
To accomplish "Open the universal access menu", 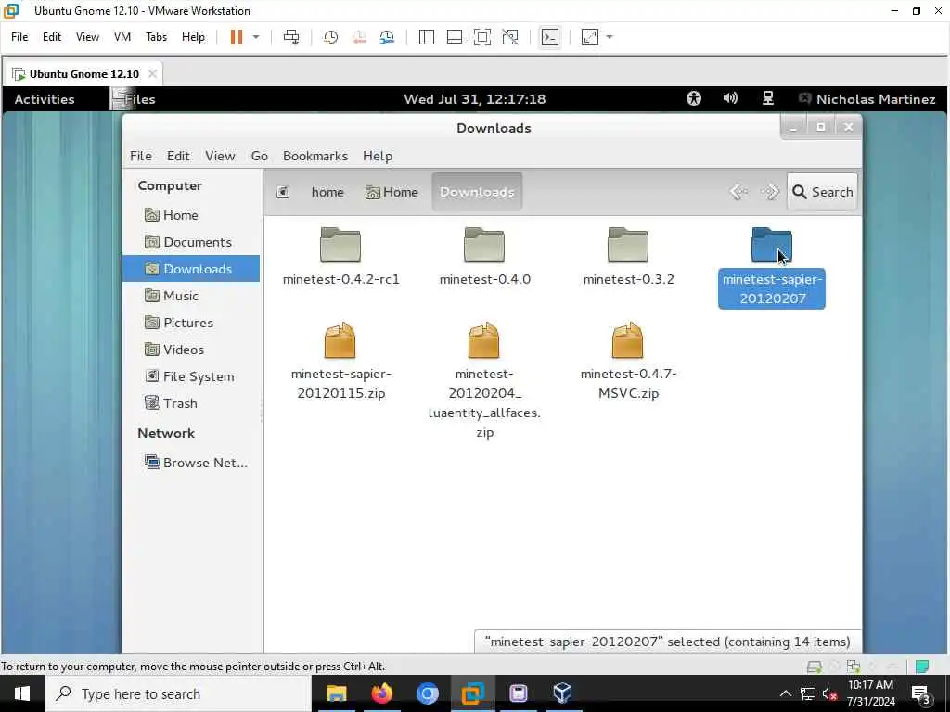I will tap(694, 98).
